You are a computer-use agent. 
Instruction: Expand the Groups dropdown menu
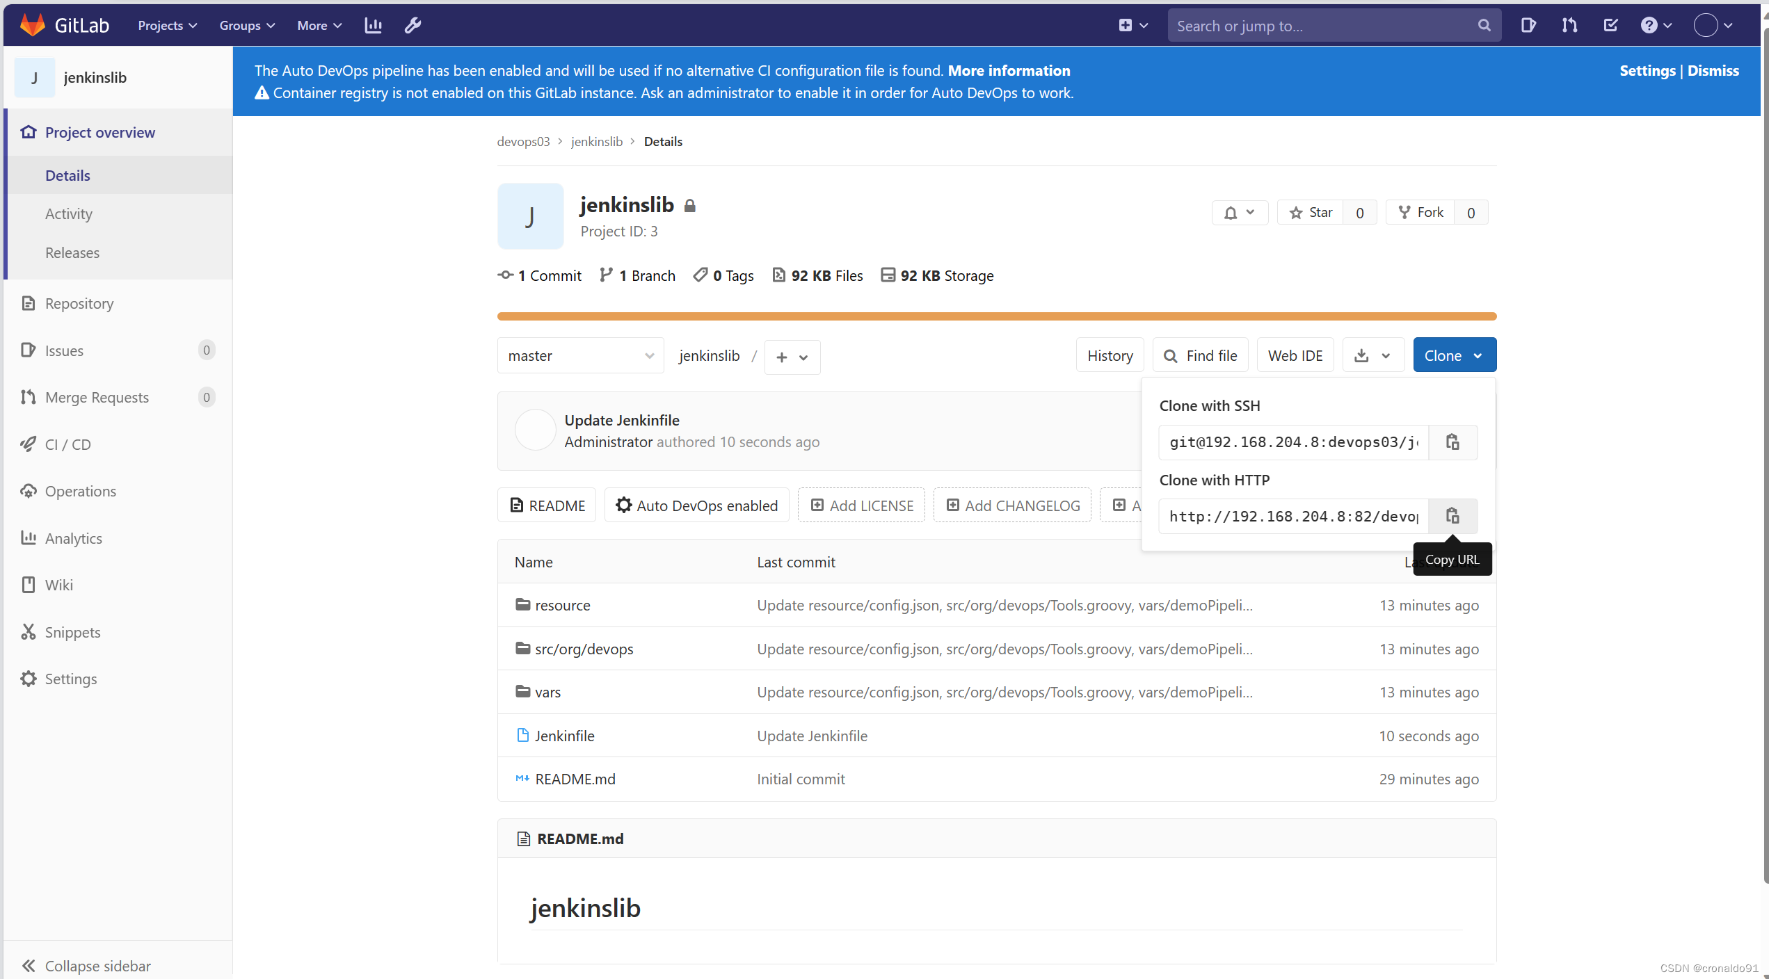(x=247, y=26)
